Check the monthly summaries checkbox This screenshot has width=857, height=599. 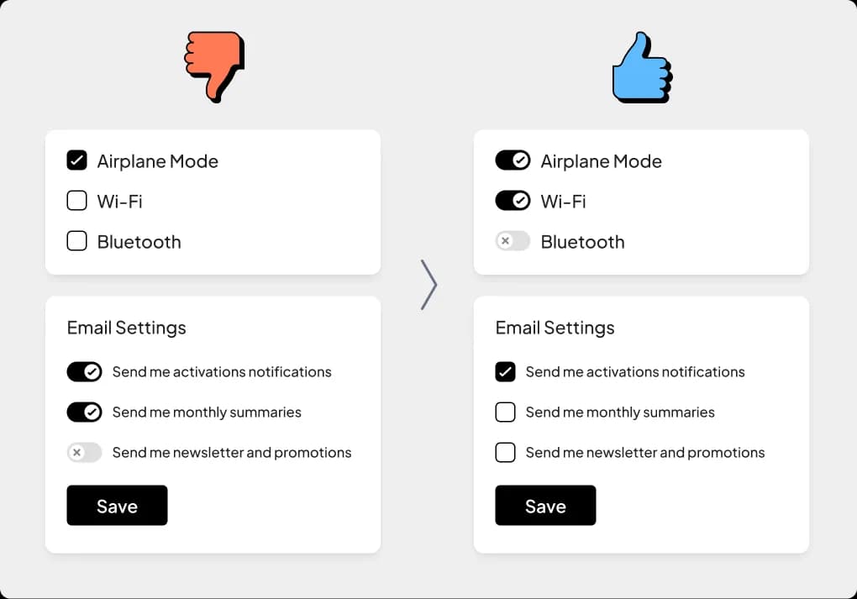(x=505, y=412)
